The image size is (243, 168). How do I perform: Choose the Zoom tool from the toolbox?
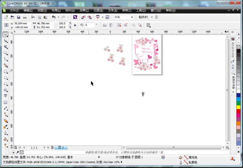tap(6, 53)
